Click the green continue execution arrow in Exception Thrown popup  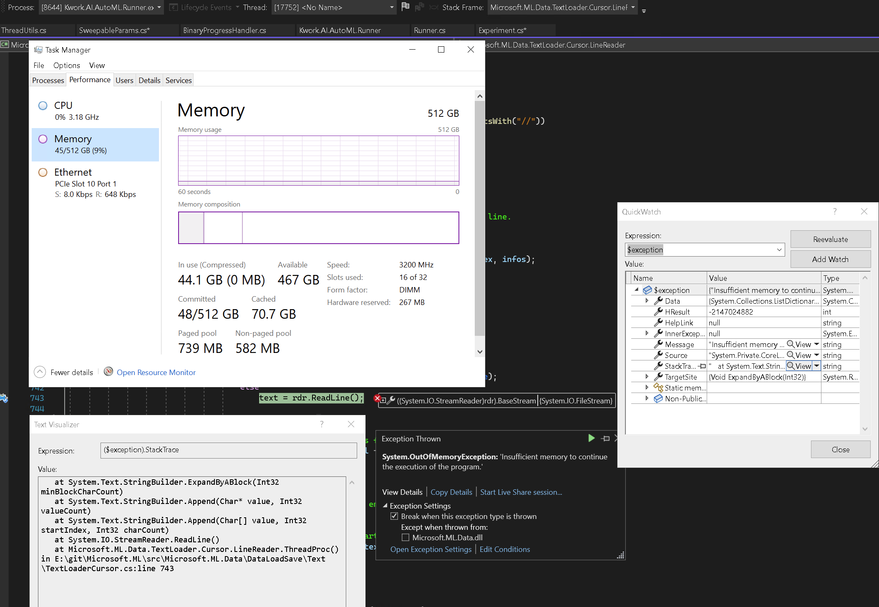[x=591, y=438]
